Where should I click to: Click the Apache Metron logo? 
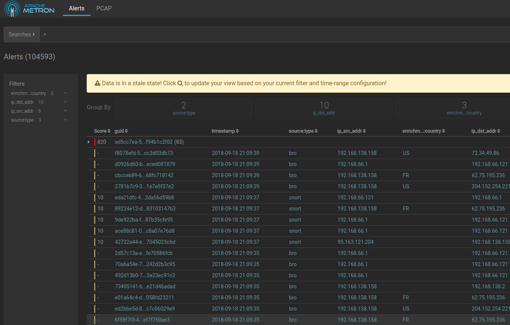click(x=29, y=9)
